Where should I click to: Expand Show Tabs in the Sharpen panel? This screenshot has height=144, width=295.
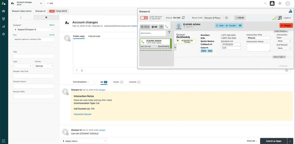tap(279, 57)
